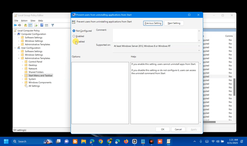Click the Apply button
This screenshot has height=146, width=247.
[194, 129]
